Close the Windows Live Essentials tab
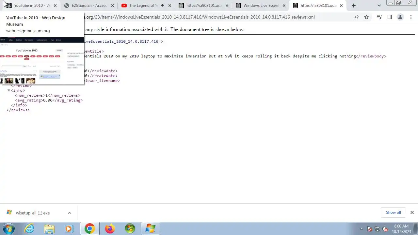This screenshot has width=418, height=235. click(x=284, y=6)
